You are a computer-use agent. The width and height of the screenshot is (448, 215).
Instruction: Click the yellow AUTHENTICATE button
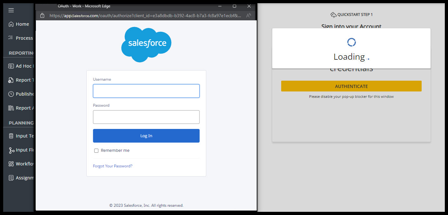(351, 86)
